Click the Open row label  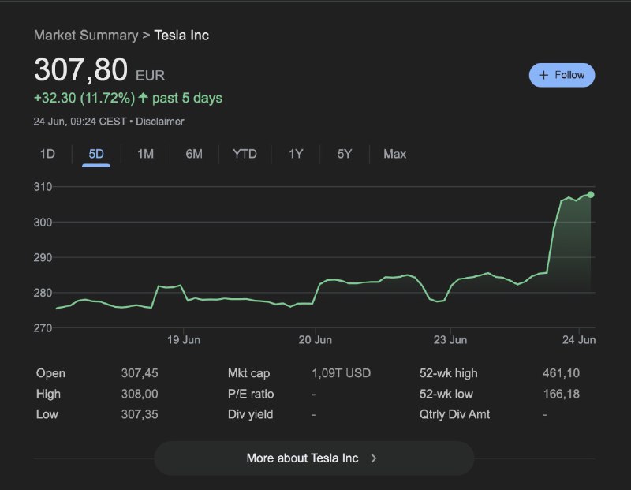point(50,373)
